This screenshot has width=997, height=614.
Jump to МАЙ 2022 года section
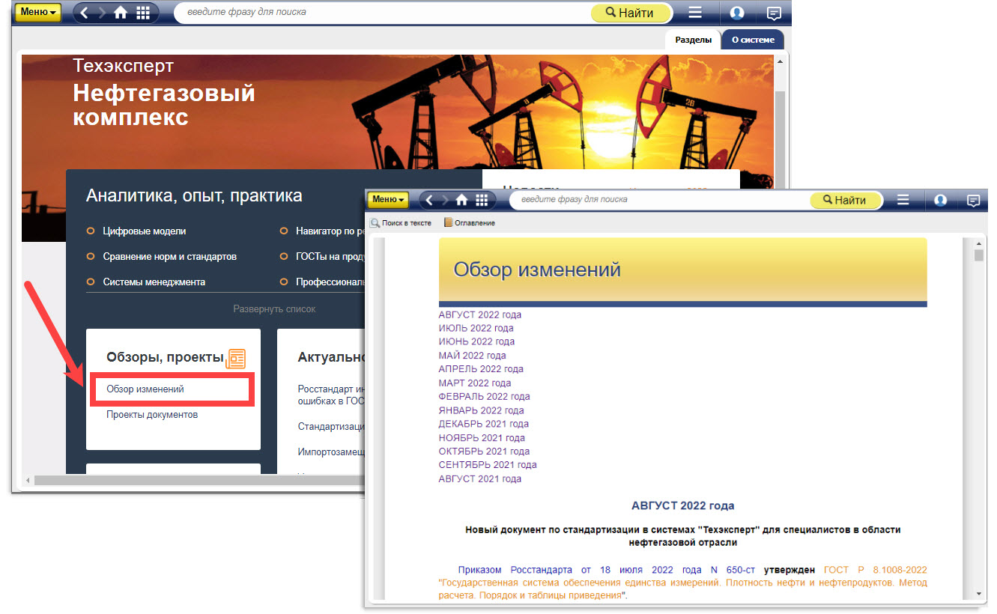tap(473, 356)
